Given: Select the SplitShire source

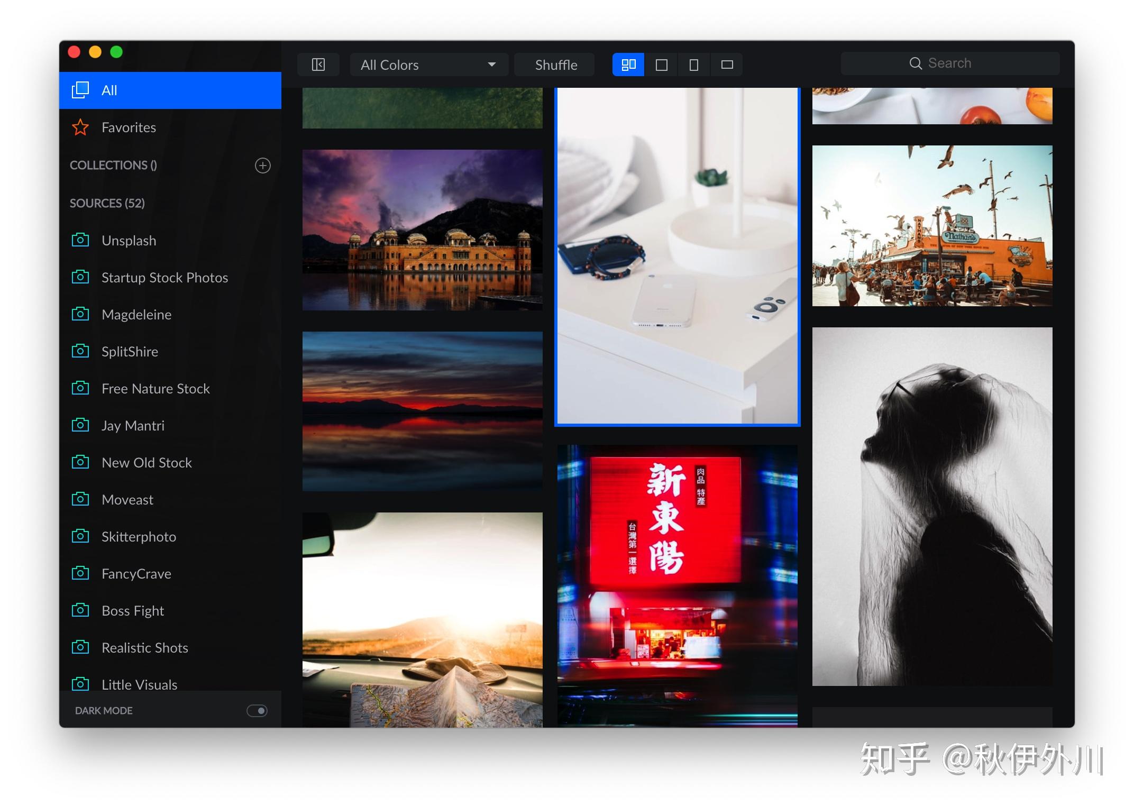Looking at the screenshot, I should (170, 352).
